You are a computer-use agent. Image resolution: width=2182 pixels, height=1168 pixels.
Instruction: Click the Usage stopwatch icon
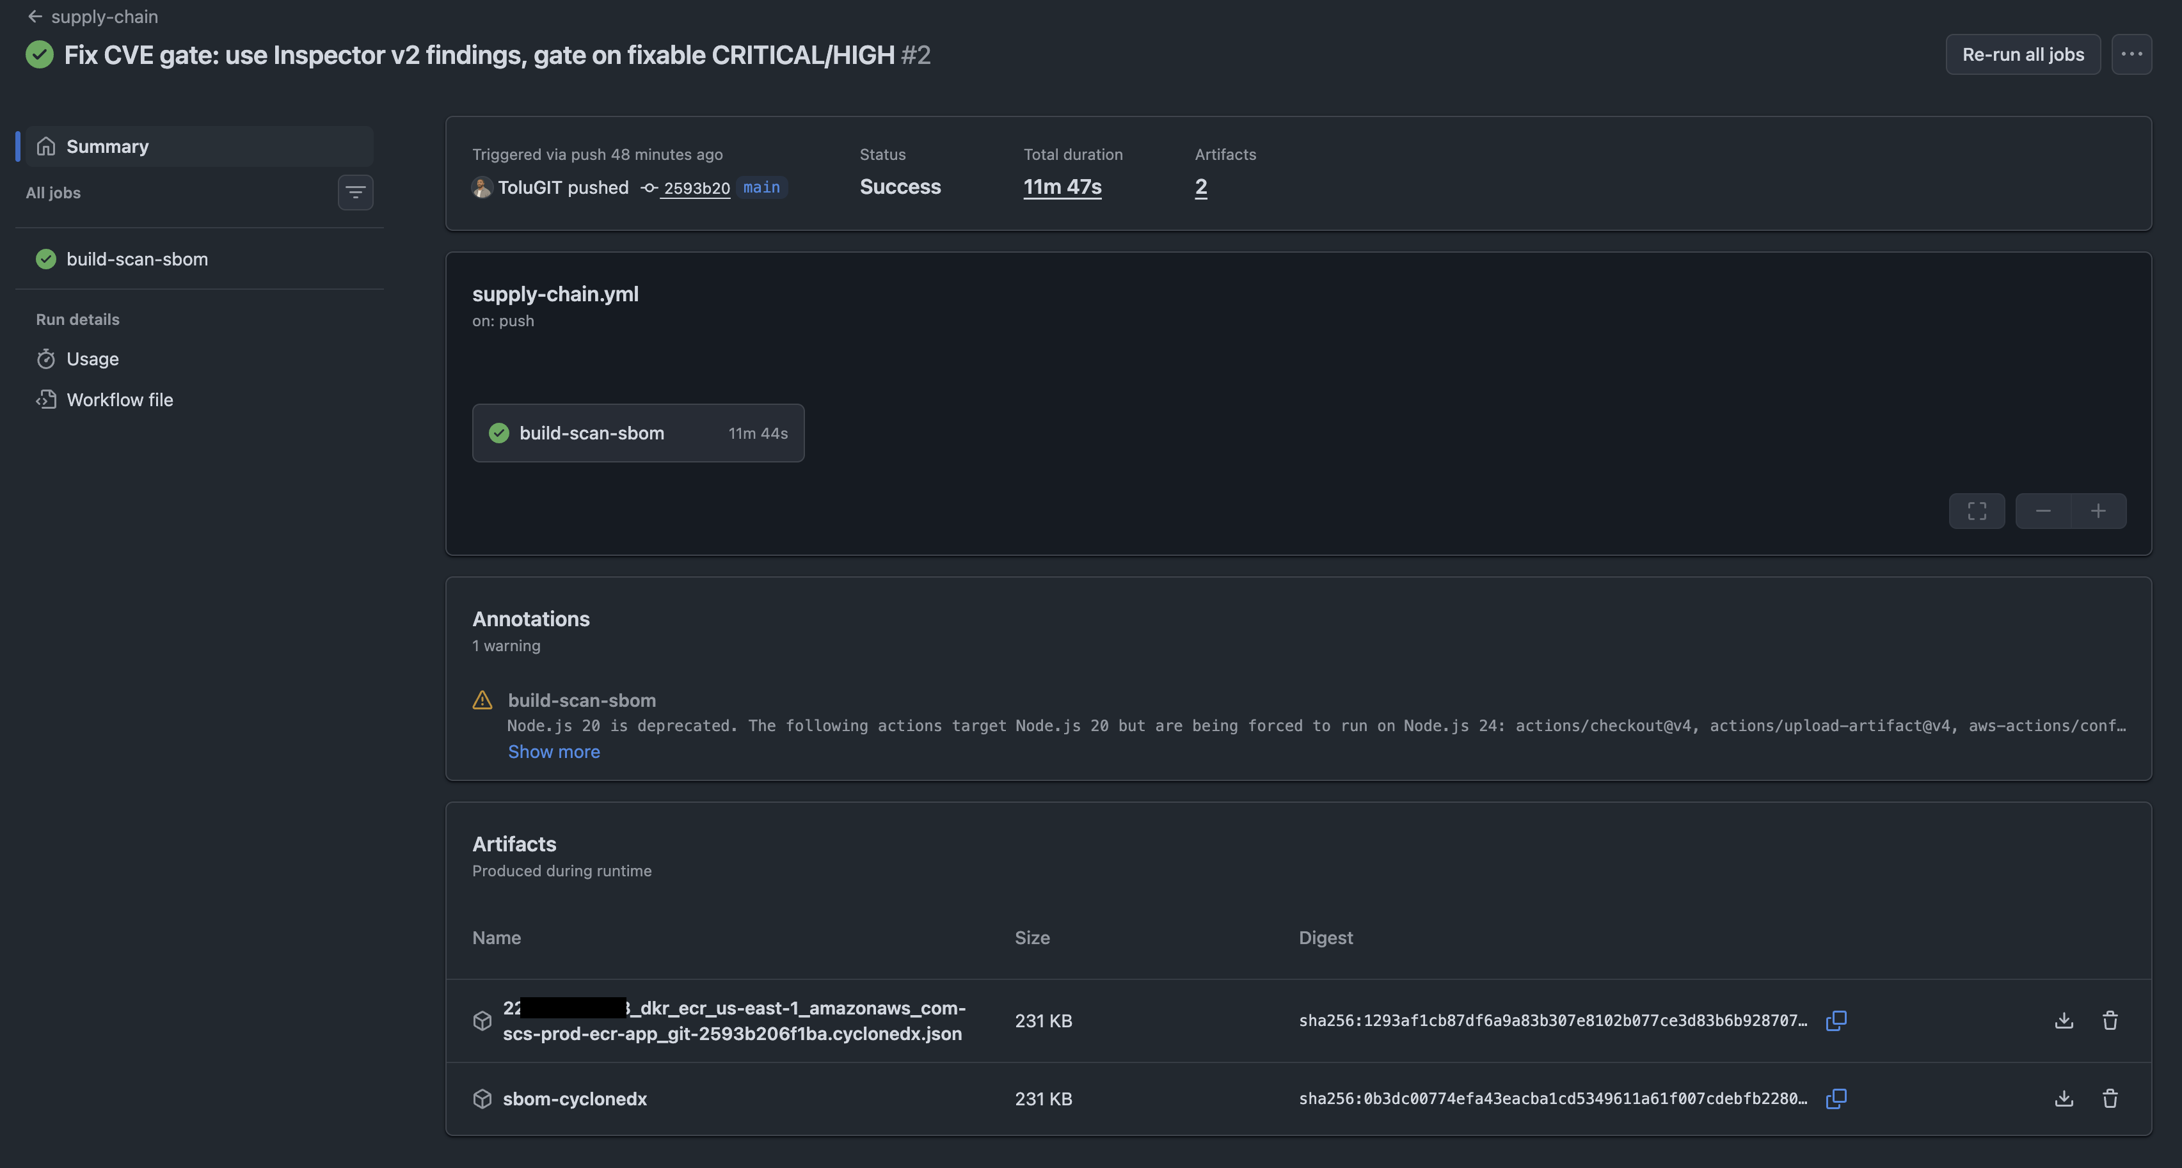tap(45, 359)
